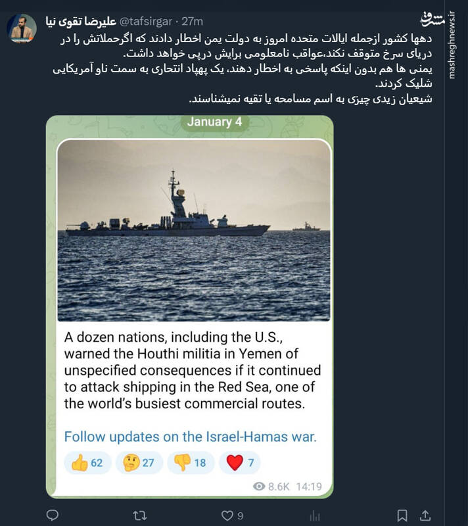
Task: Open the tweet analytics bar chart icon
Action: [x=314, y=515]
